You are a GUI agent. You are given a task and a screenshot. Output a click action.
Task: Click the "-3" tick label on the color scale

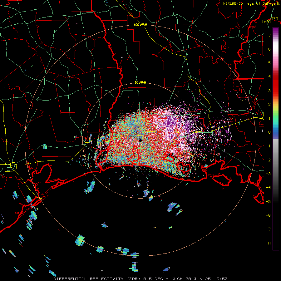(268, 174)
